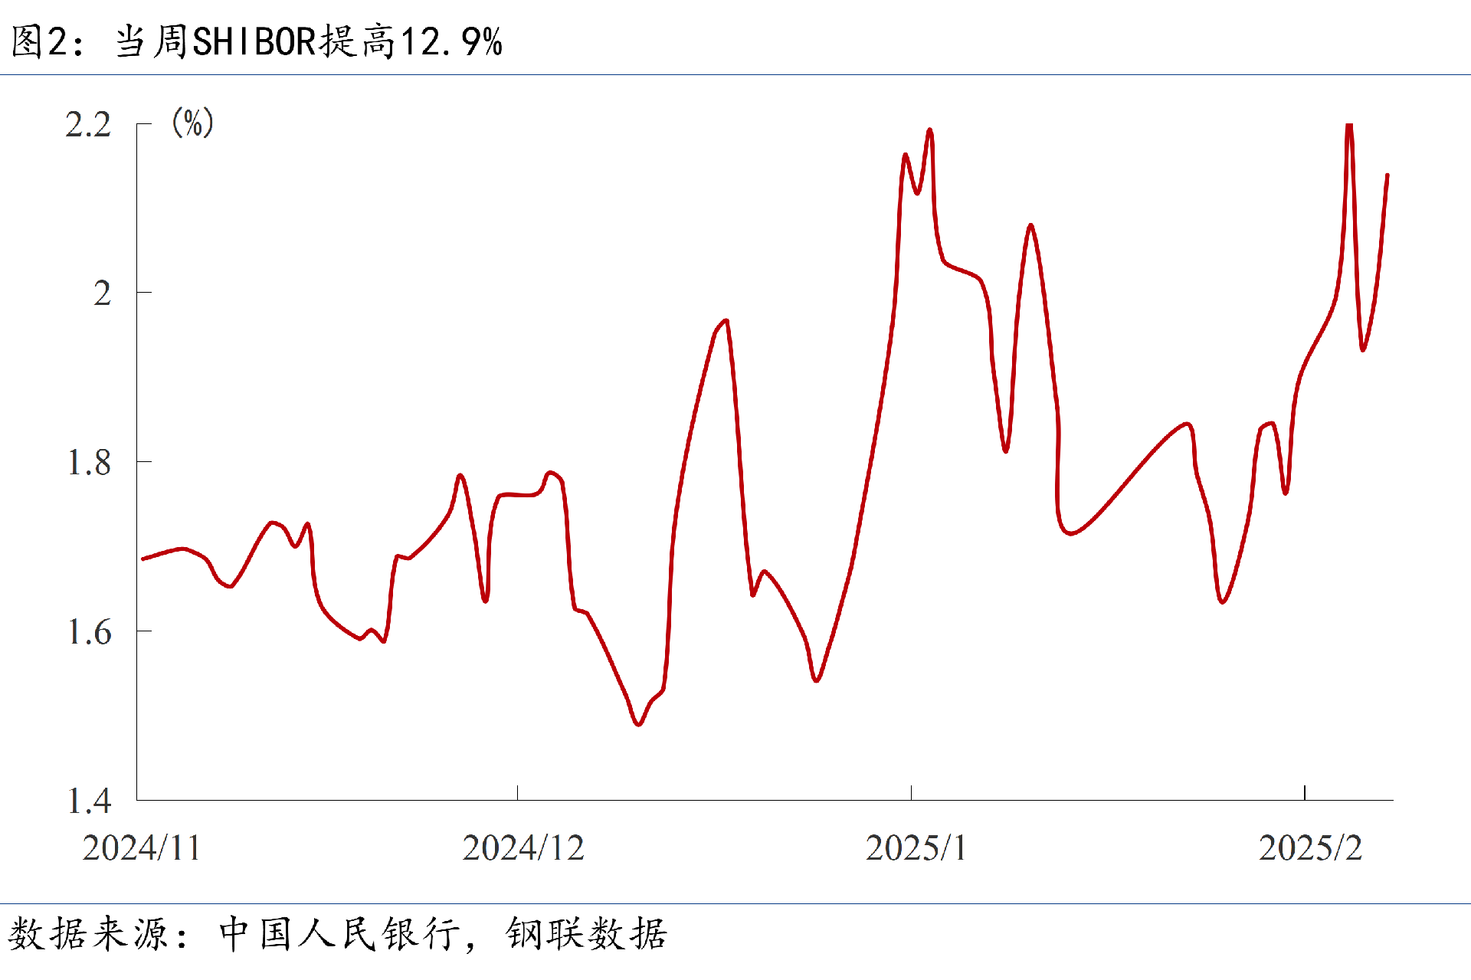Click the '图2:' figure number in the title
The width and height of the screenshot is (1471, 980).
[x=48, y=41]
